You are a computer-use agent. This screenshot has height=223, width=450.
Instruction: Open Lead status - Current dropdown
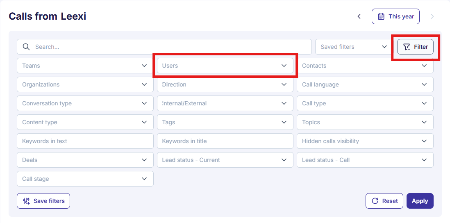coord(225,160)
